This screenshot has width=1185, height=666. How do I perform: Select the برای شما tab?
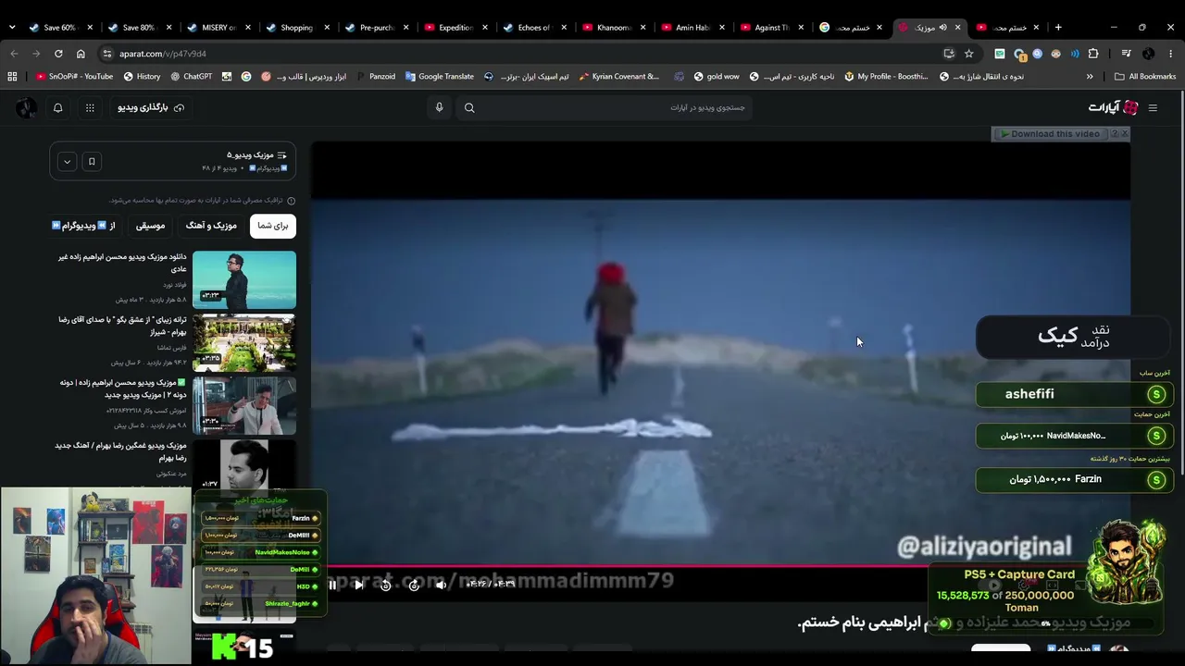pos(273,226)
